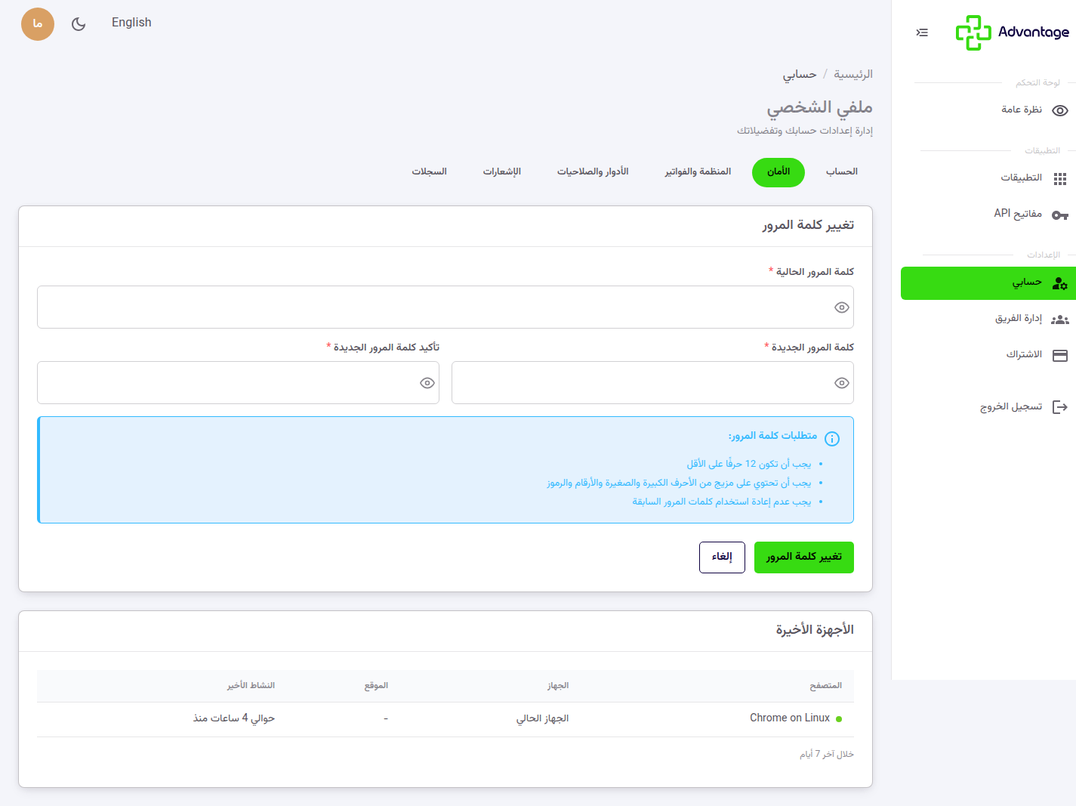The image size is (1076, 806).
Task: Open the الأدوار والصلاحيات tab
Action: pyautogui.click(x=593, y=172)
